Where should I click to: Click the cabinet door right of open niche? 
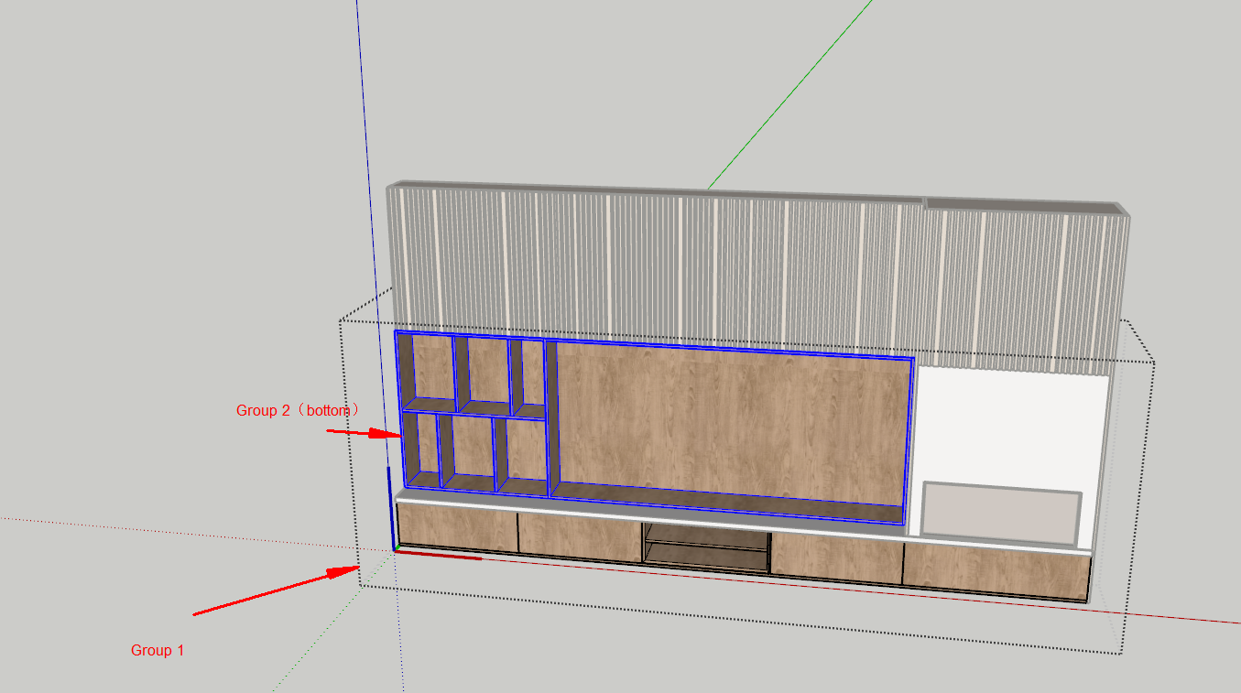coord(835,557)
